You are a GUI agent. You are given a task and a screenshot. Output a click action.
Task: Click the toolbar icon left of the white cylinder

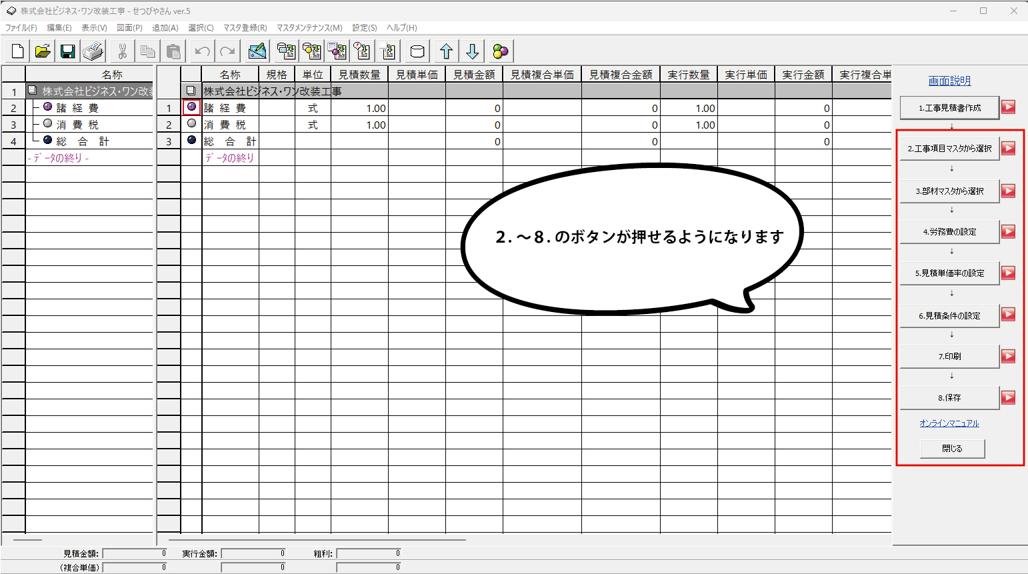point(388,51)
